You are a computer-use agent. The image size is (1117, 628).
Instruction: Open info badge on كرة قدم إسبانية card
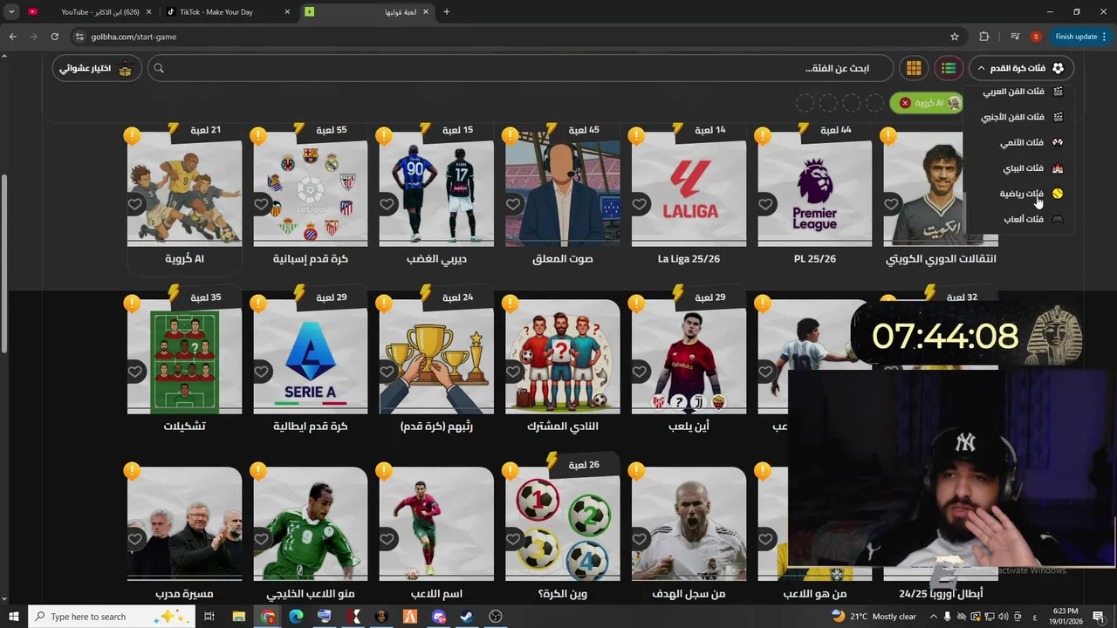click(257, 136)
